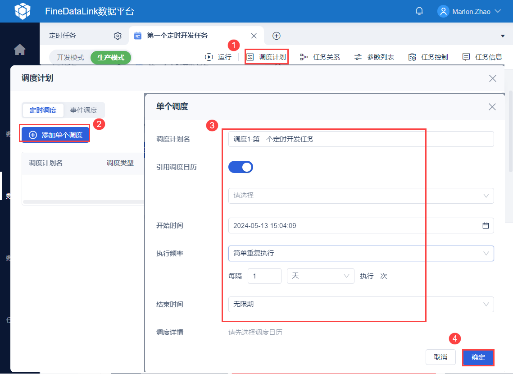Screen dimensions: 513x374
Task: Close the 第一个定时开发任务 tab
Action: pos(254,36)
